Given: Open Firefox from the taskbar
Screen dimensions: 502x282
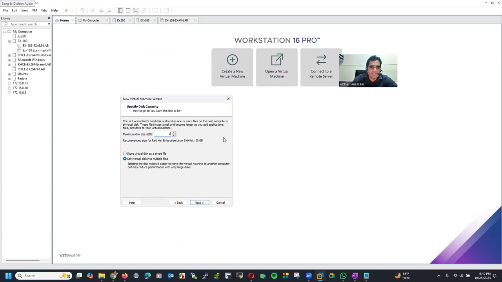Looking at the screenshot, I should 125,276.
